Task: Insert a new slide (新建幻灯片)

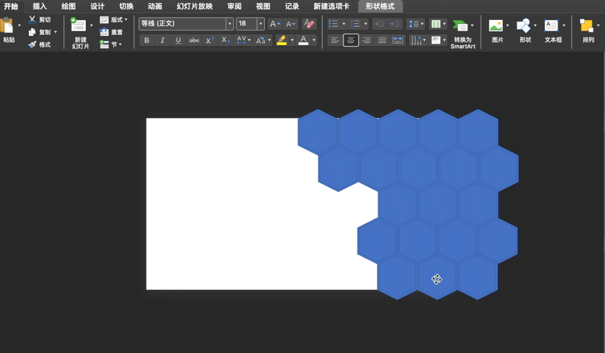Action: [78, 26]
